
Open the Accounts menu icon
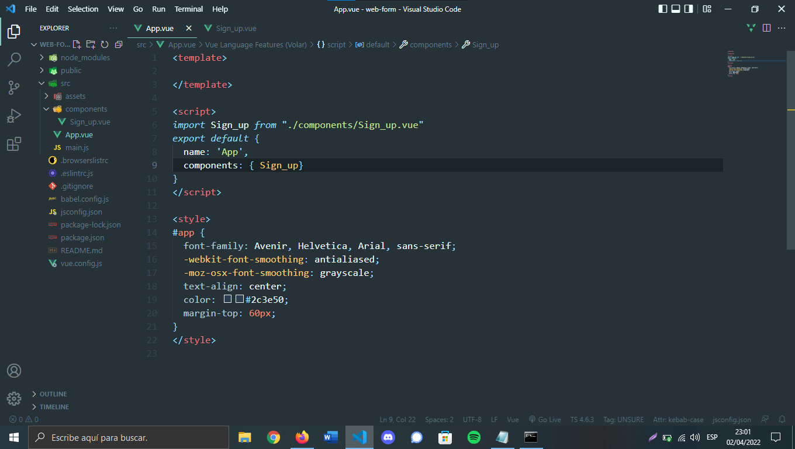[x=14, y=371]
